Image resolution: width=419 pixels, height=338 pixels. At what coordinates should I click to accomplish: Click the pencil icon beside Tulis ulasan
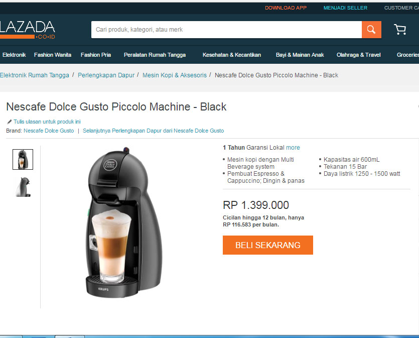point(10,122)
